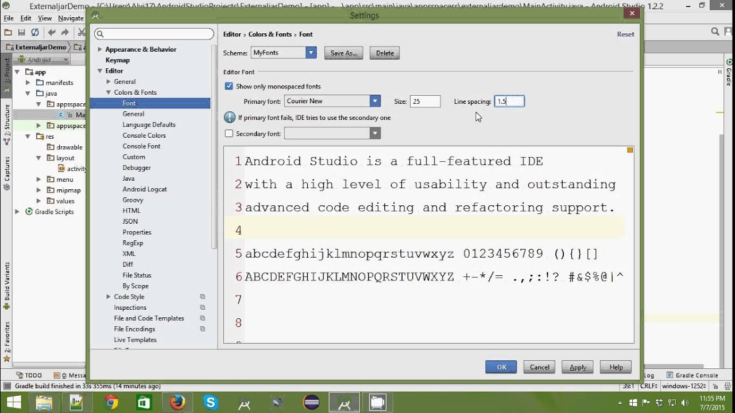Open the Edit menu
The image size is (735, 413).
26,18
